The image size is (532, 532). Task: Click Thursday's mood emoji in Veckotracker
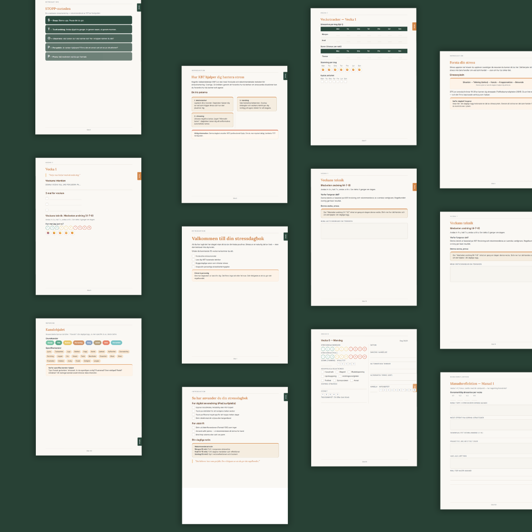[x=341, y=70]
